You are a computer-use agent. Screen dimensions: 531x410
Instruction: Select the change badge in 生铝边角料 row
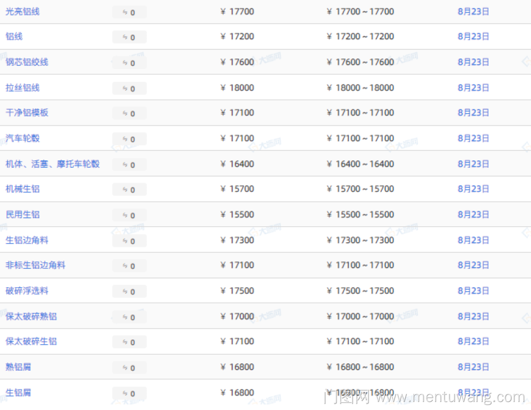[x=129, y=241]
